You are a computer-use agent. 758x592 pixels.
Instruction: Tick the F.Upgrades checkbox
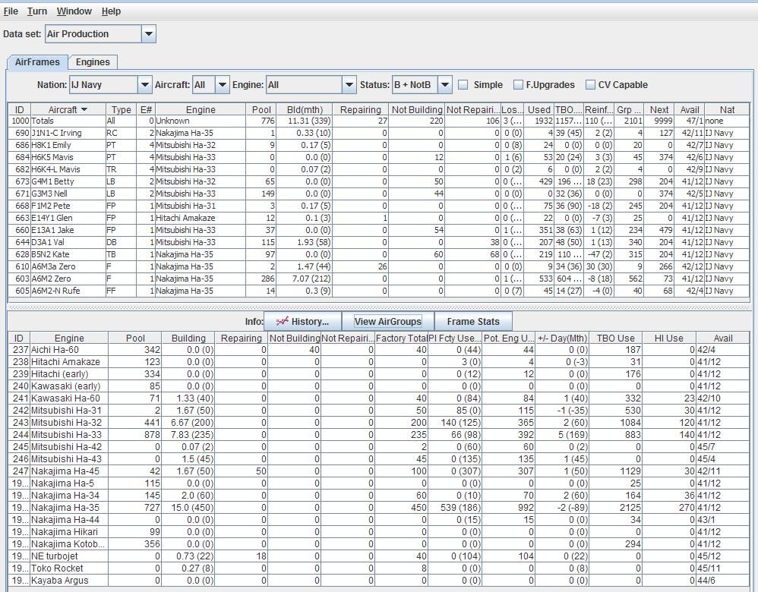518,85
